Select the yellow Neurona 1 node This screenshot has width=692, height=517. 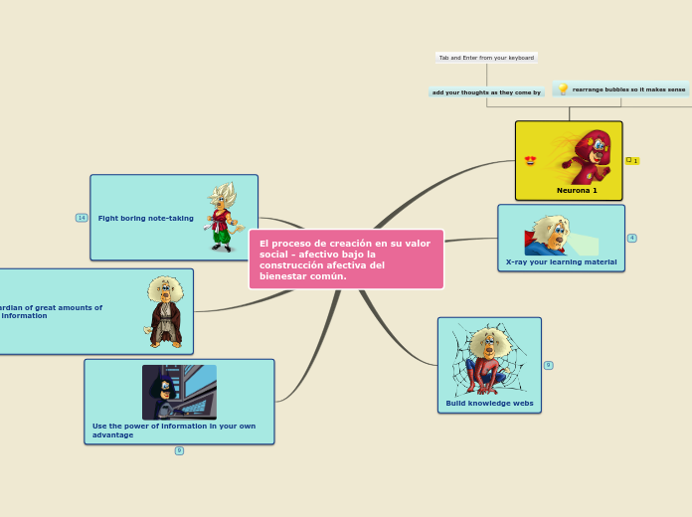569,161
